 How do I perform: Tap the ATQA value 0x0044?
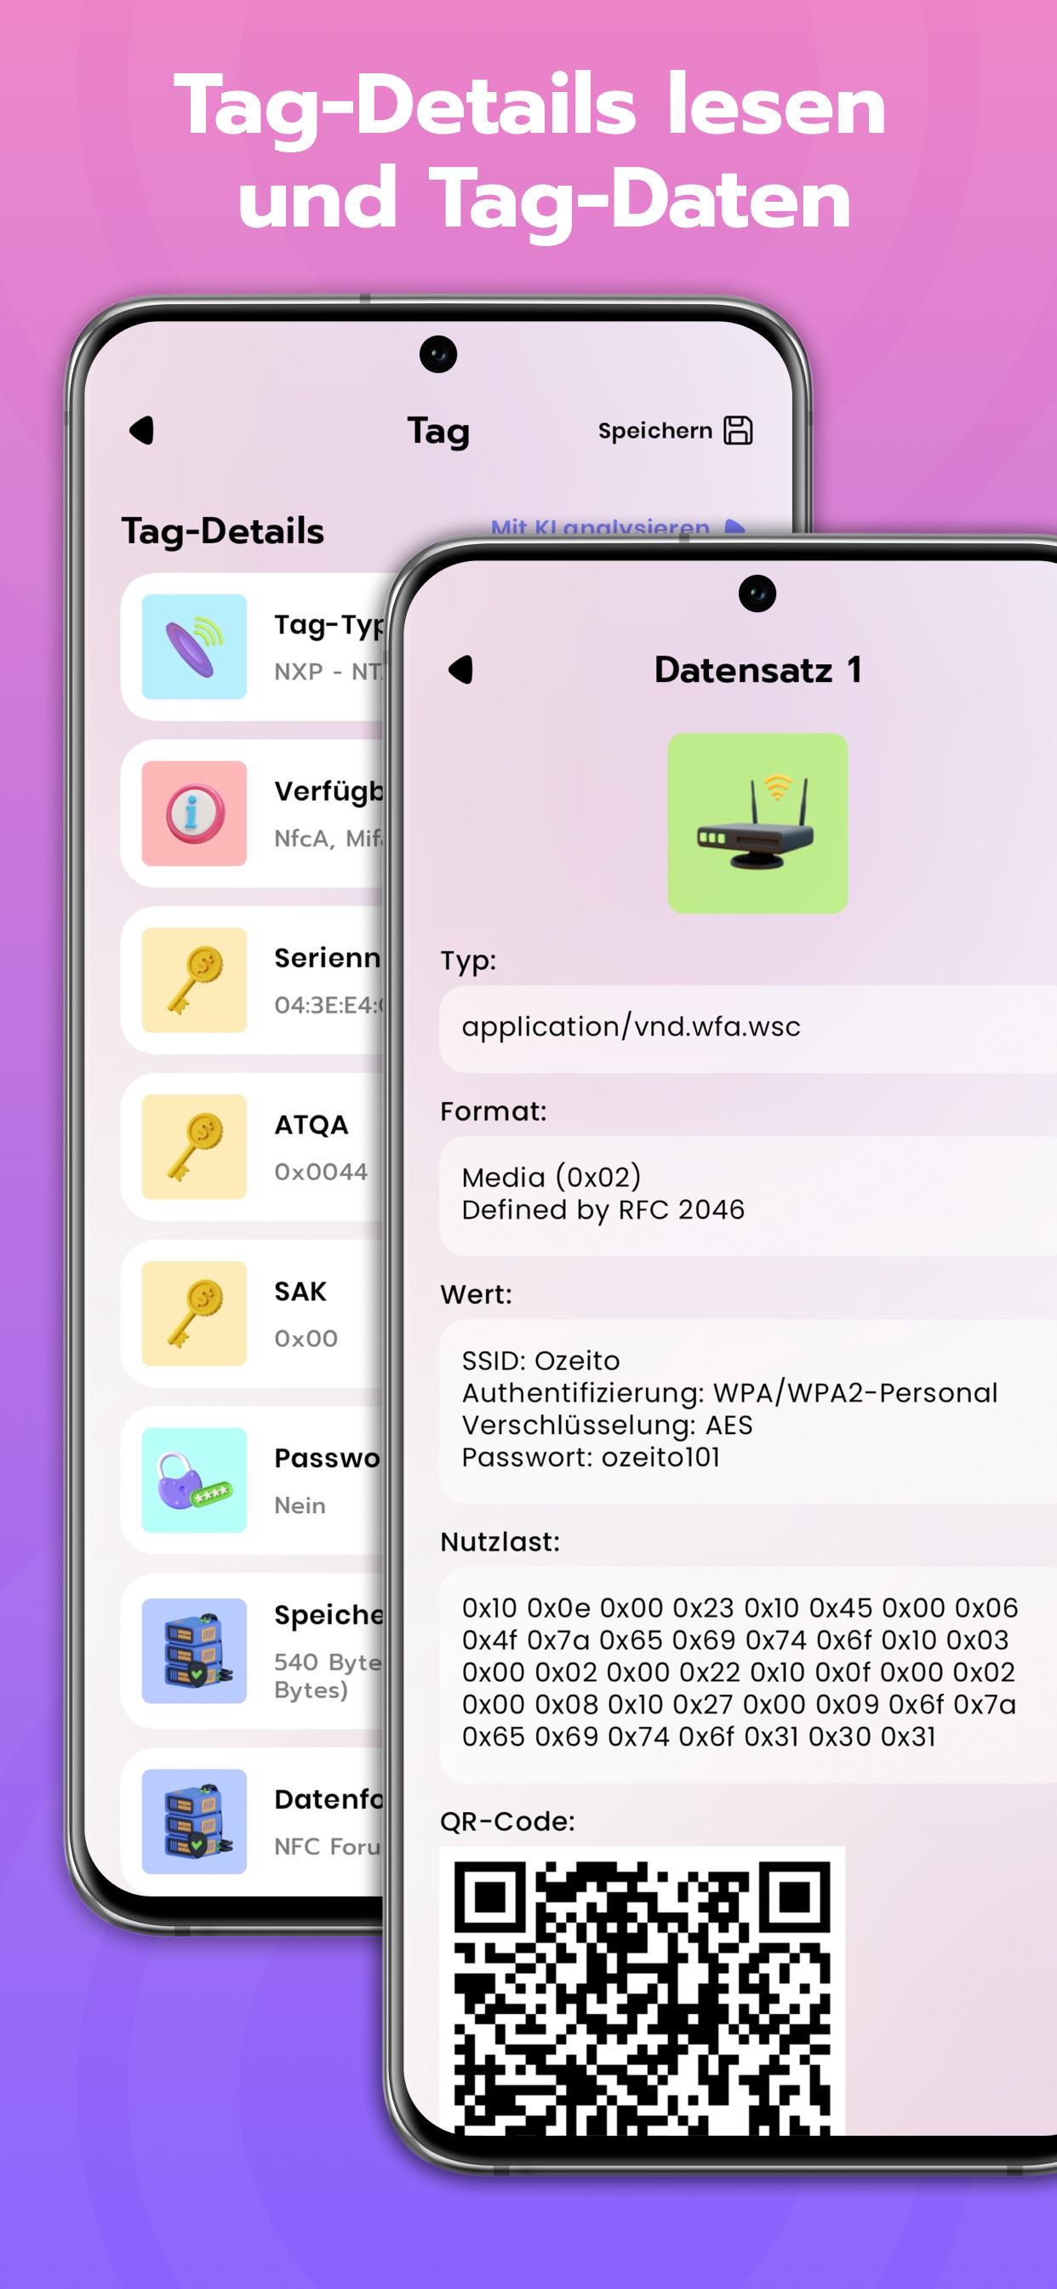tap(321, 1172)
